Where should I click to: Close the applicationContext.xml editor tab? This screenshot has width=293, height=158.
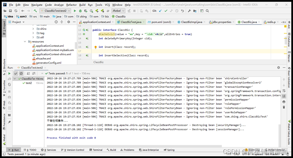113,22
